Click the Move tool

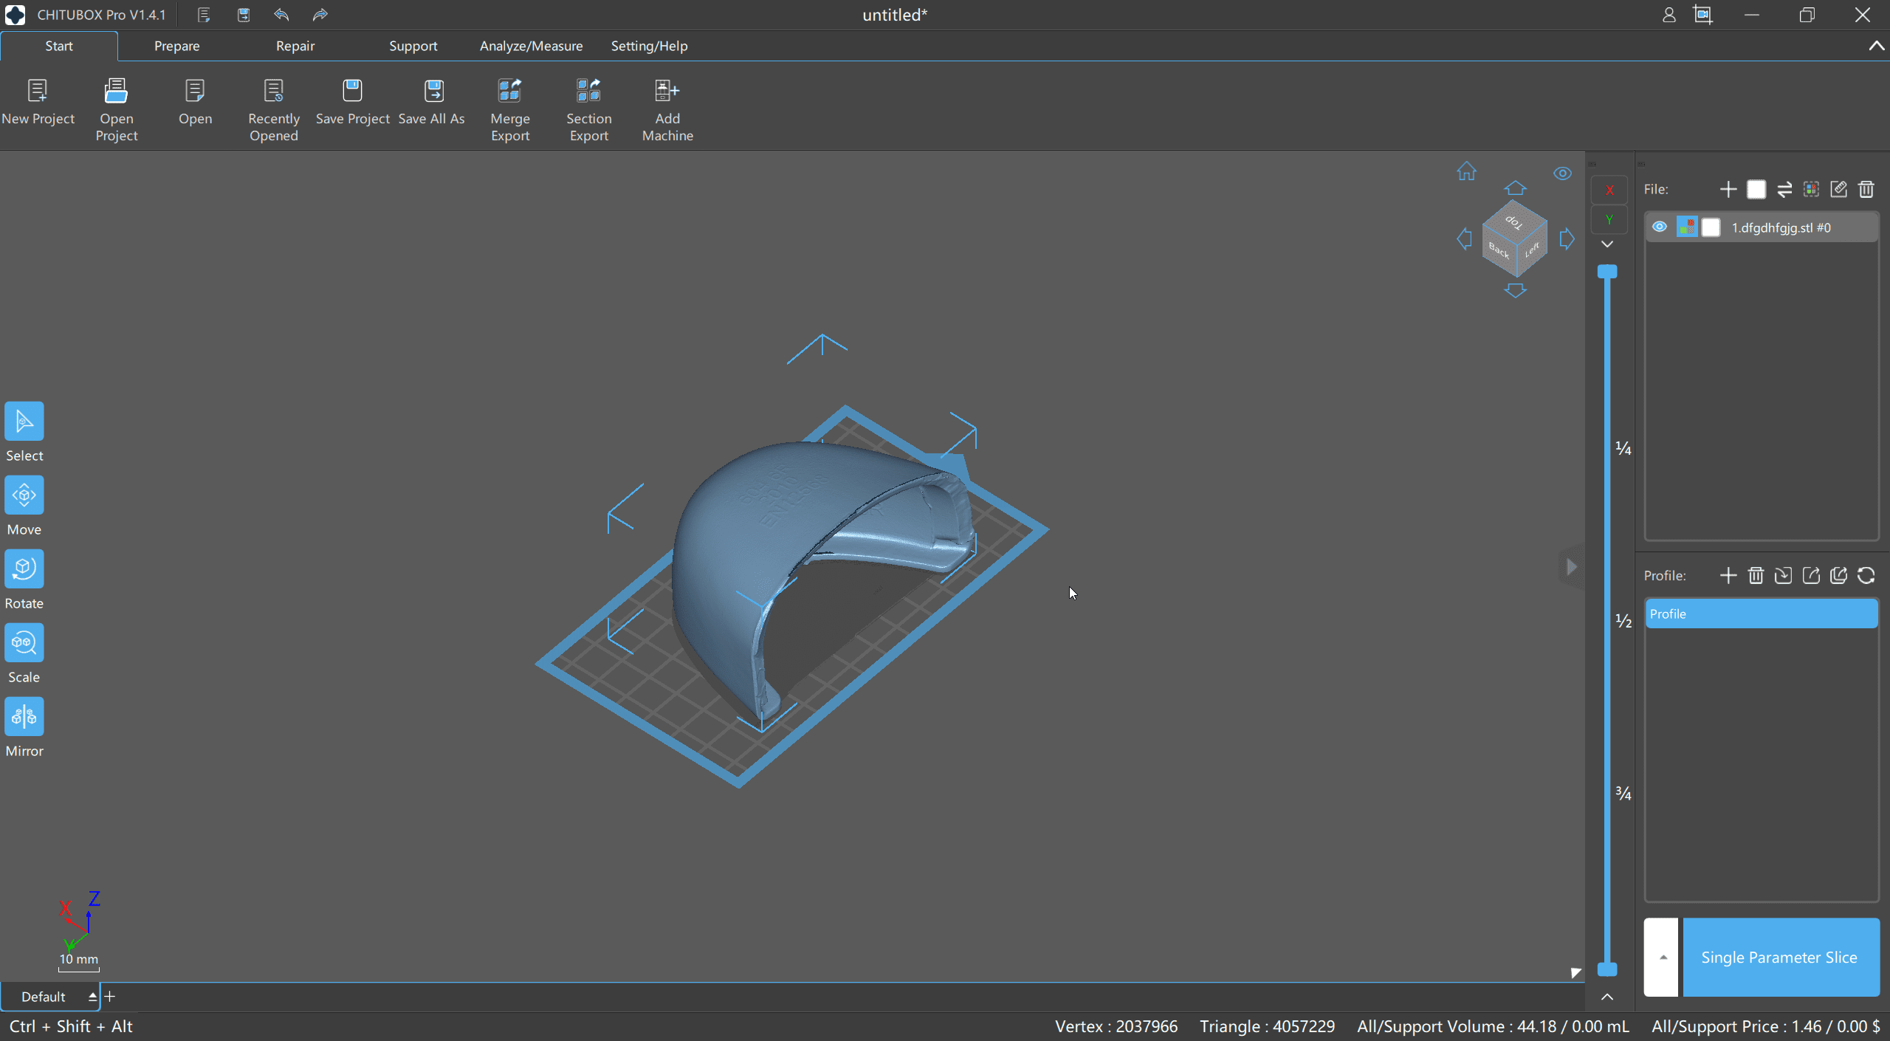(x=24, y=495)
